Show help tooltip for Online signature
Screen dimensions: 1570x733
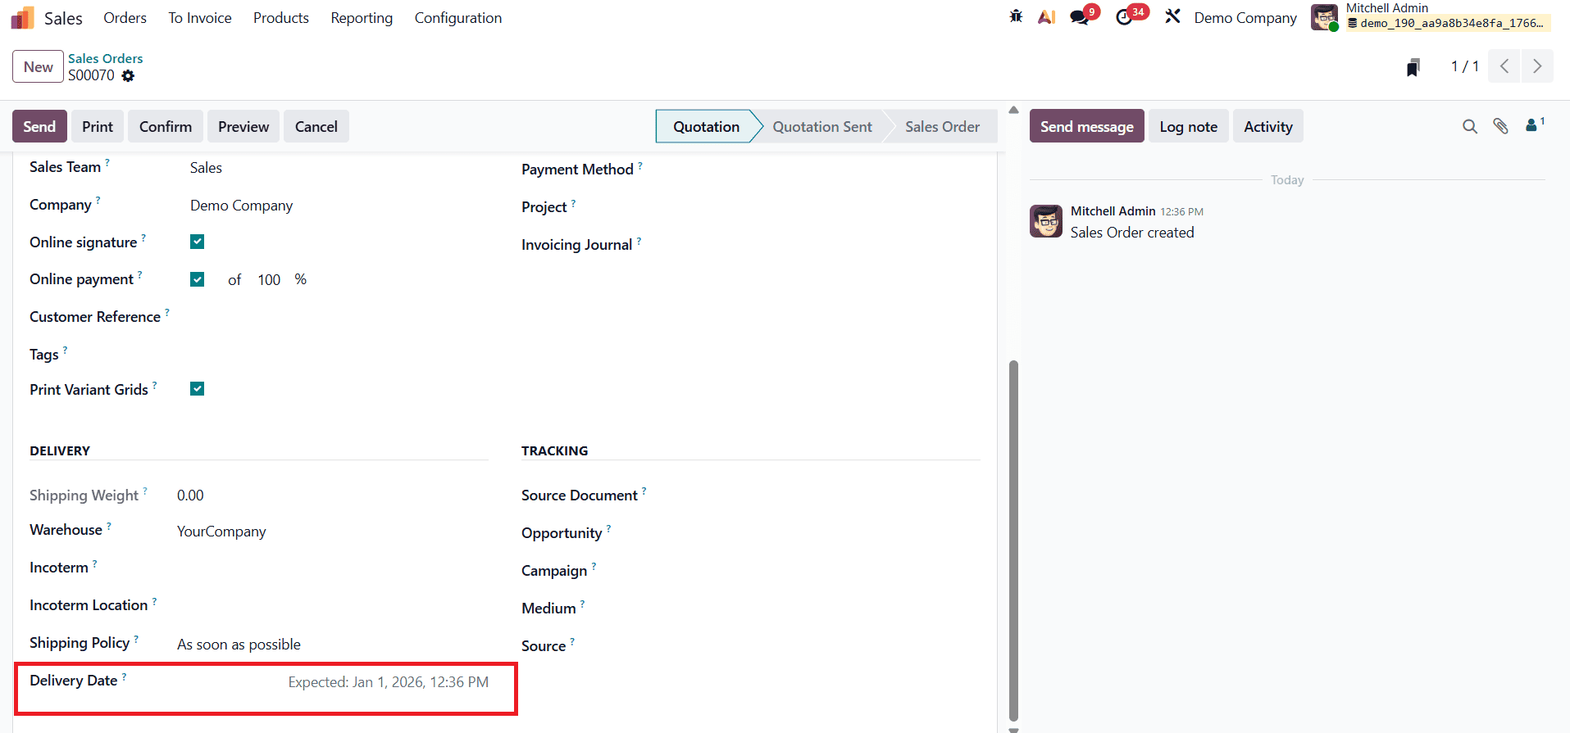click(x=143, y=238)
